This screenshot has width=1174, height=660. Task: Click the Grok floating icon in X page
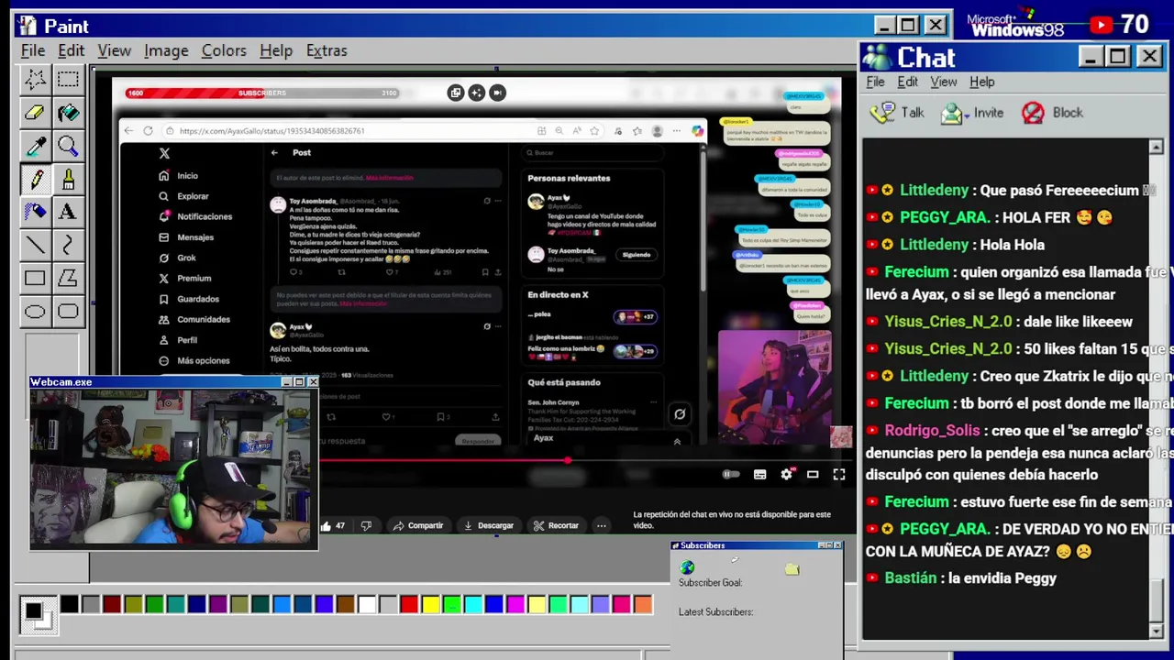tap(680, 413)
